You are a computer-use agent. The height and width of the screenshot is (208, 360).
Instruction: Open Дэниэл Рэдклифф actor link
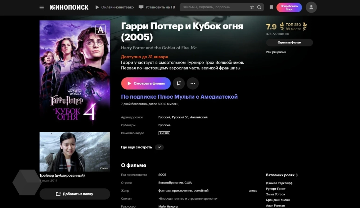[x=279, y=183]
